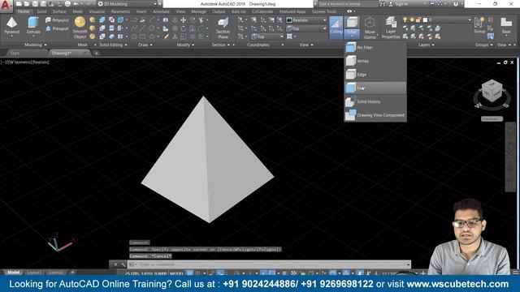
Task: Click the Layout1 tab
Action: (x=34, y=273)
